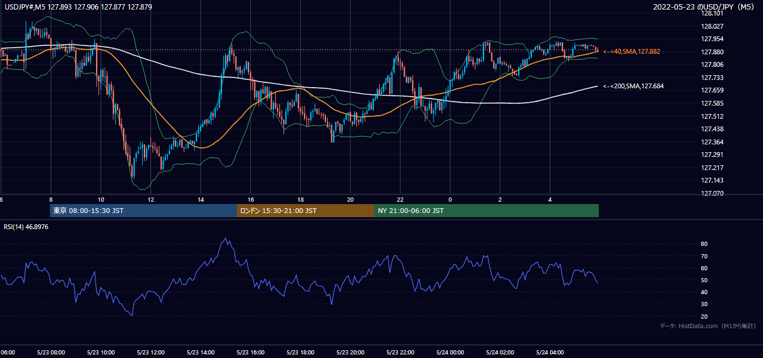Click RSI scale value 30
This screenshot has width=763, height=358.
[x=704, y=304]
